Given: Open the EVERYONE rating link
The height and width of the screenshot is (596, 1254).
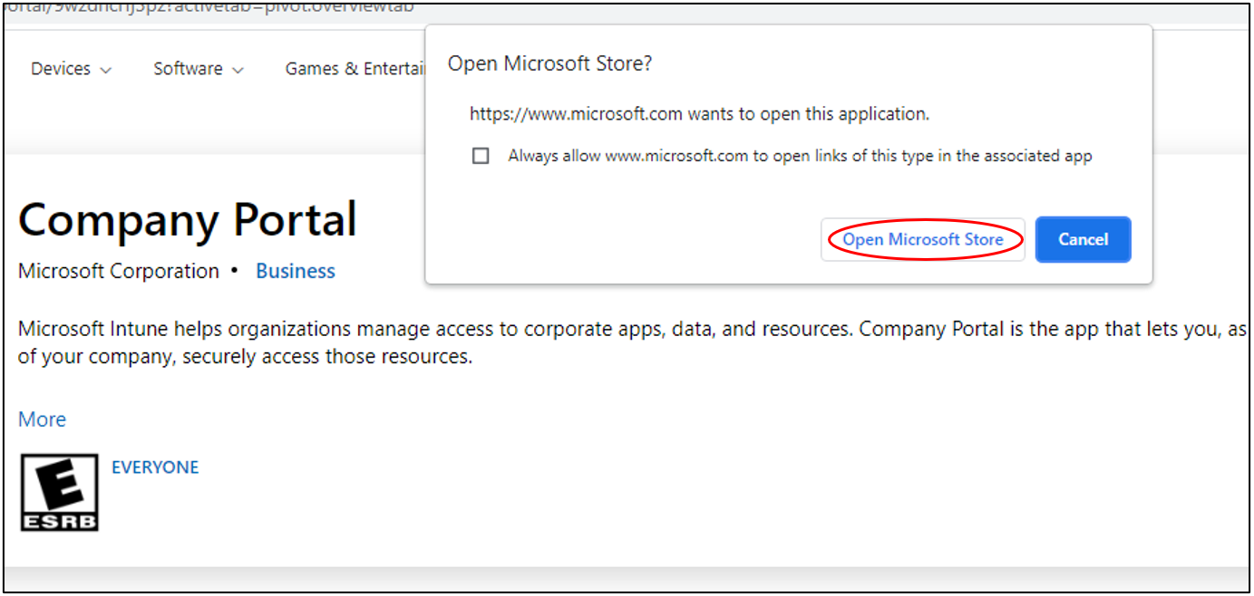Looking at the screenshot, I should (155, 467).
